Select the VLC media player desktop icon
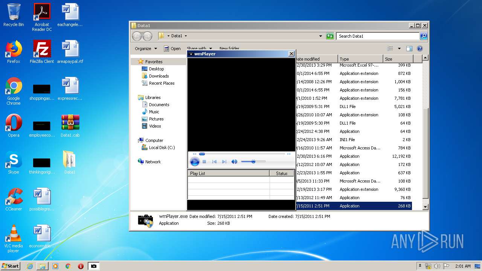Viewport: 482px width, 271px height. point(14,239)
